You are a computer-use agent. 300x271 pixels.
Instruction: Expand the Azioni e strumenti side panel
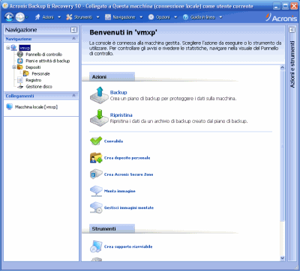[292, 30]
